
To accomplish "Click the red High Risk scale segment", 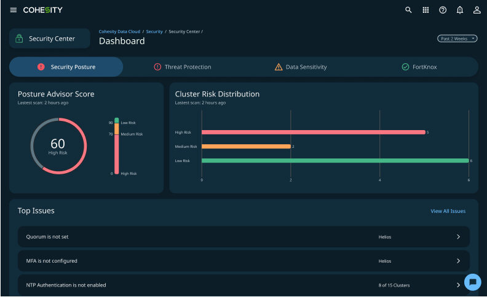I will click(116, 155).
